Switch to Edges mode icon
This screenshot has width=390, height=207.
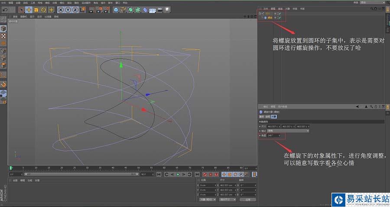coord(3,58)
